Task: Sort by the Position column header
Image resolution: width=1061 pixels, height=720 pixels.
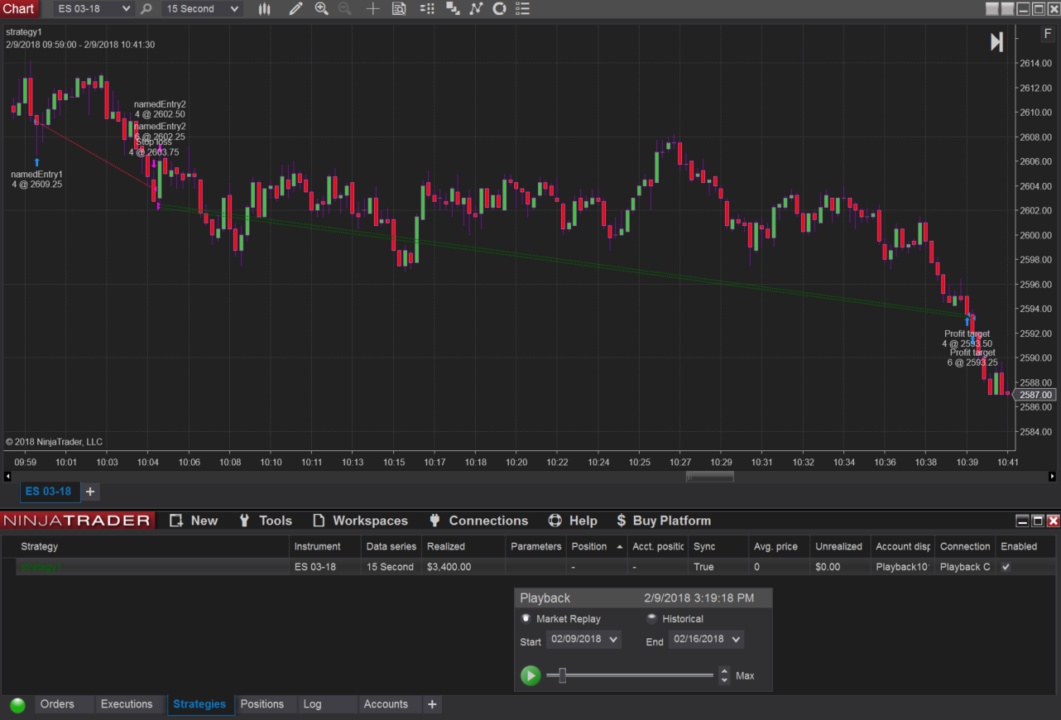Action: click(597, 546)
